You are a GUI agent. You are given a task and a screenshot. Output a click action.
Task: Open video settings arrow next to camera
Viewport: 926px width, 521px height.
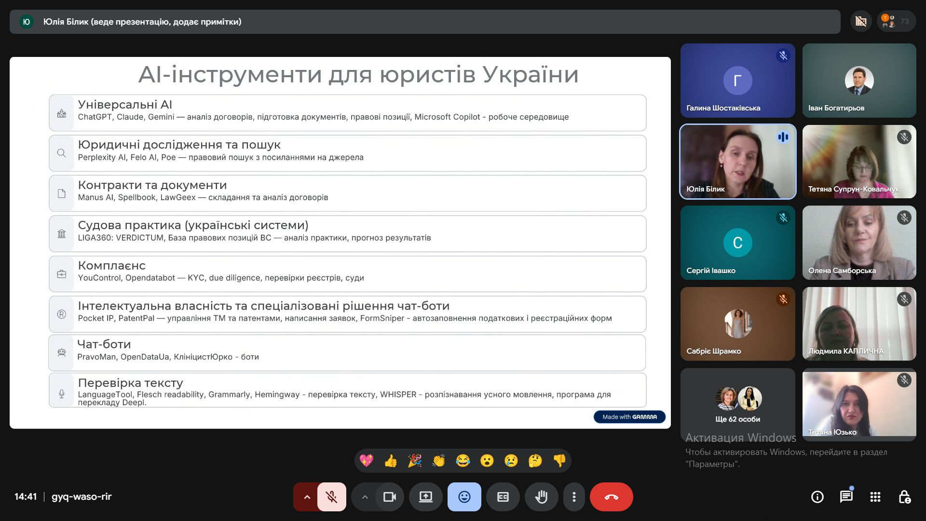point(365,497)
